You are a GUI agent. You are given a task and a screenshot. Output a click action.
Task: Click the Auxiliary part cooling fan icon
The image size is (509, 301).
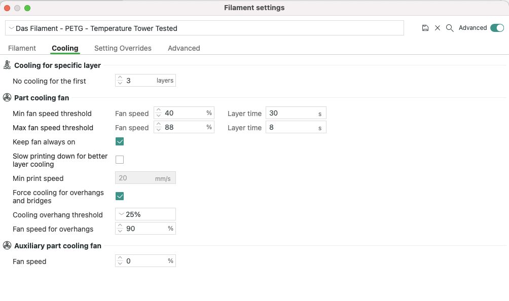pyautogui.click(x=7, y=245)
